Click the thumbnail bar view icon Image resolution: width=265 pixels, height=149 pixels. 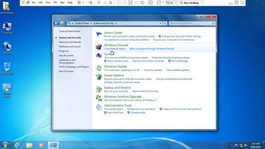click(125, 2)
